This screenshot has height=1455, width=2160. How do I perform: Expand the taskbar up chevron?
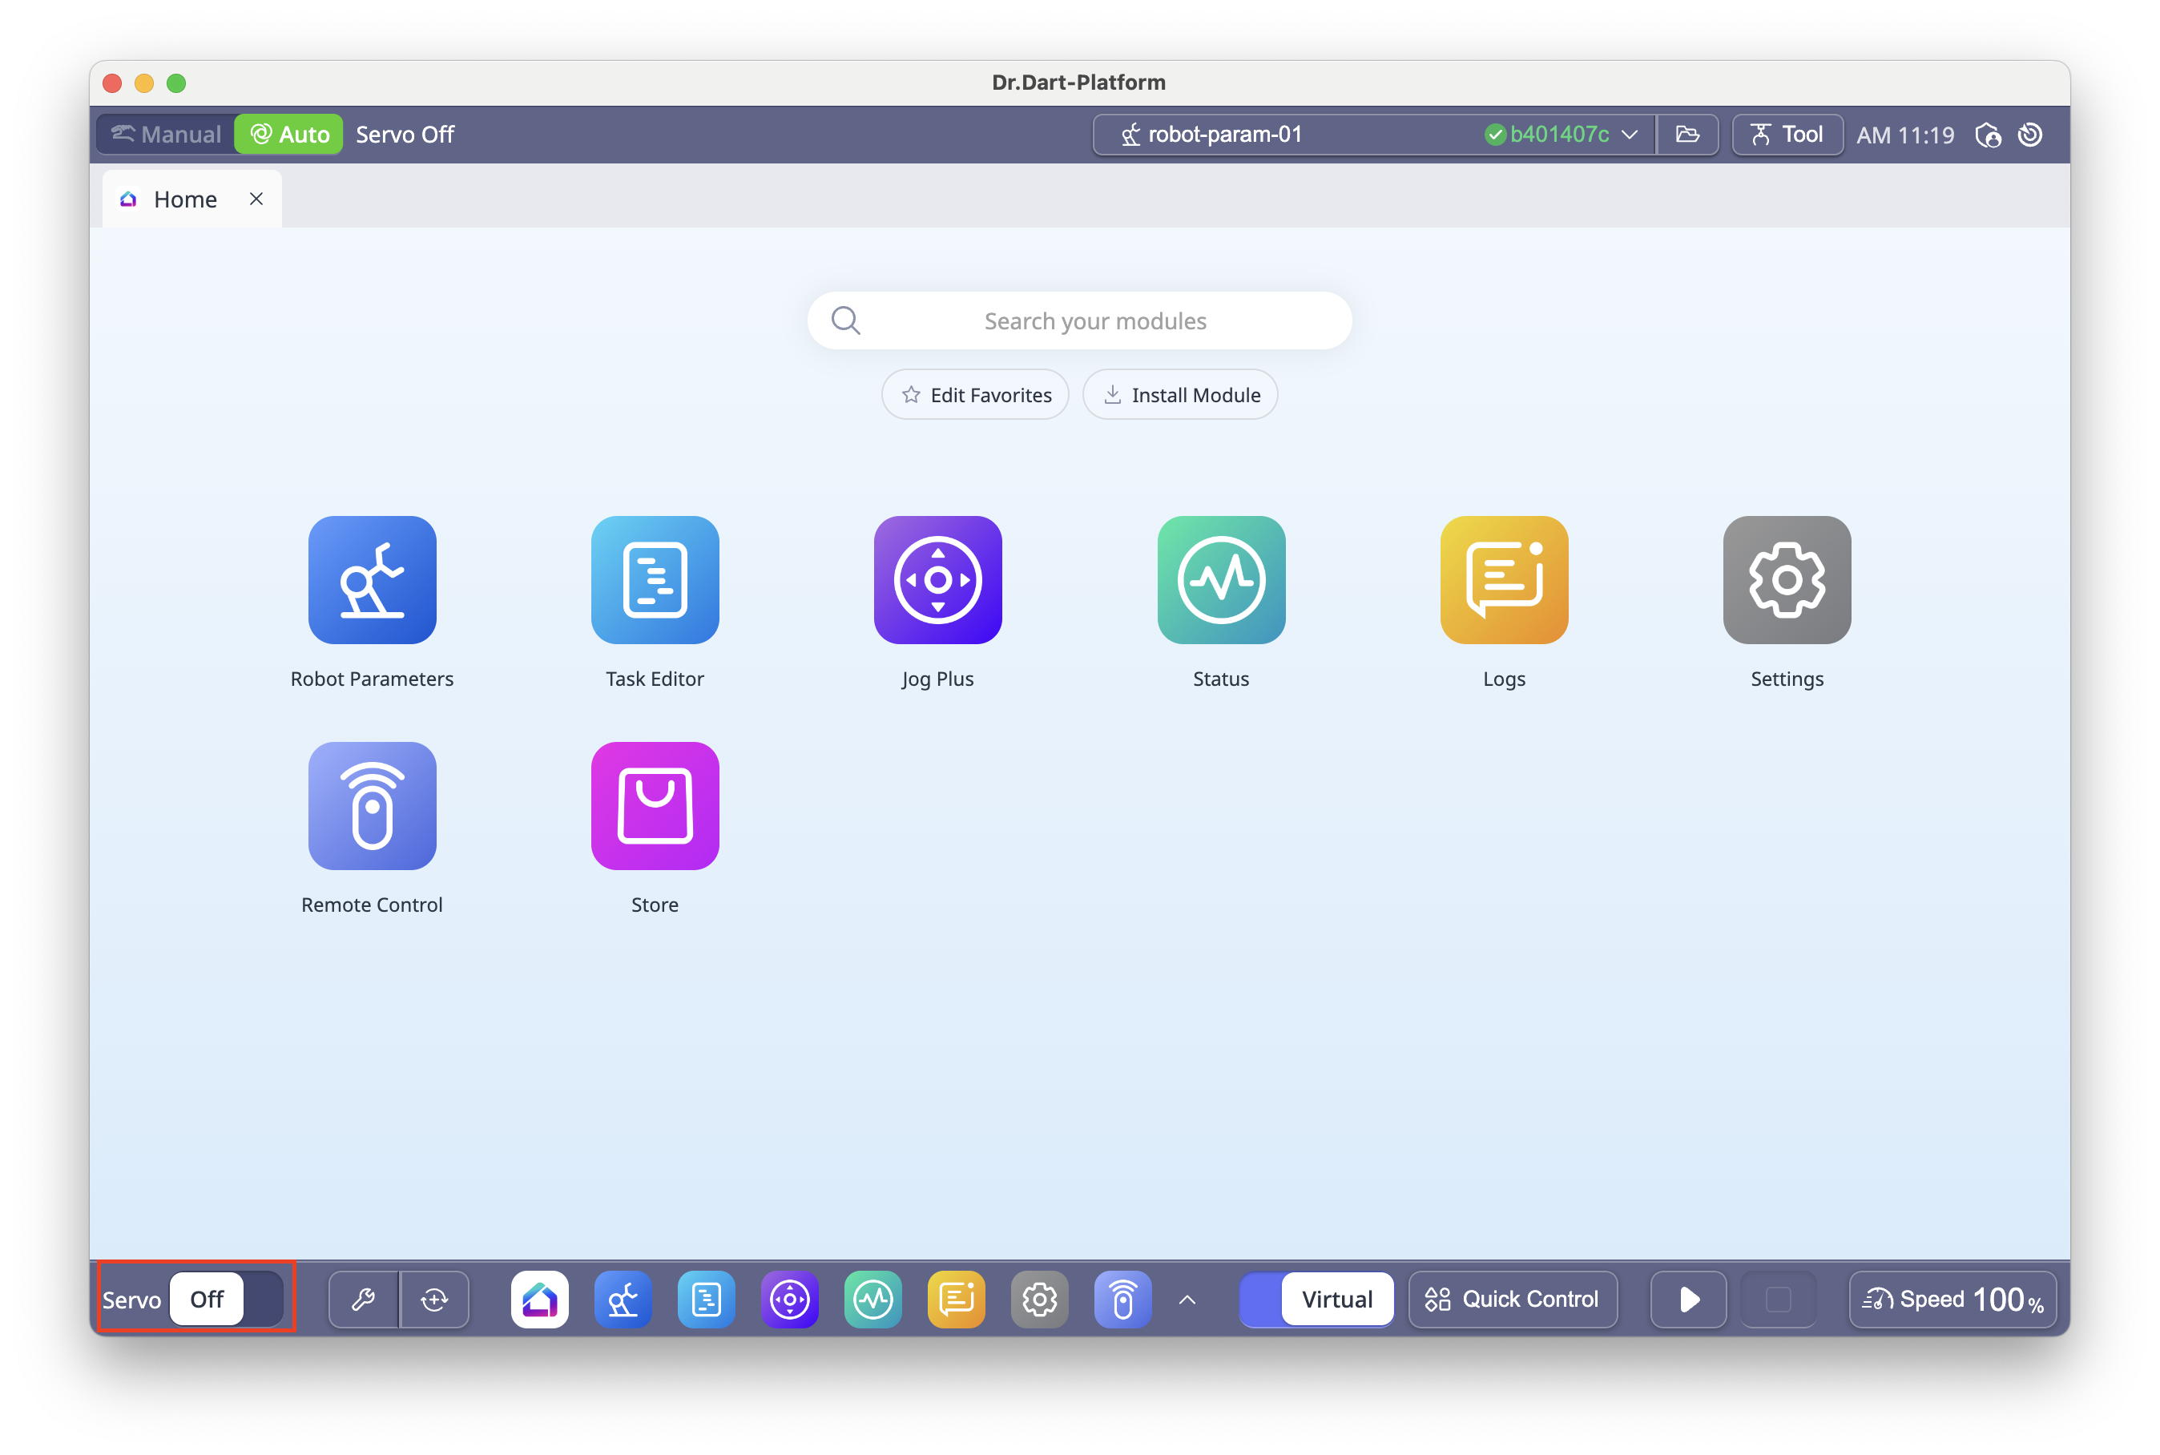click(1187, 1300)
